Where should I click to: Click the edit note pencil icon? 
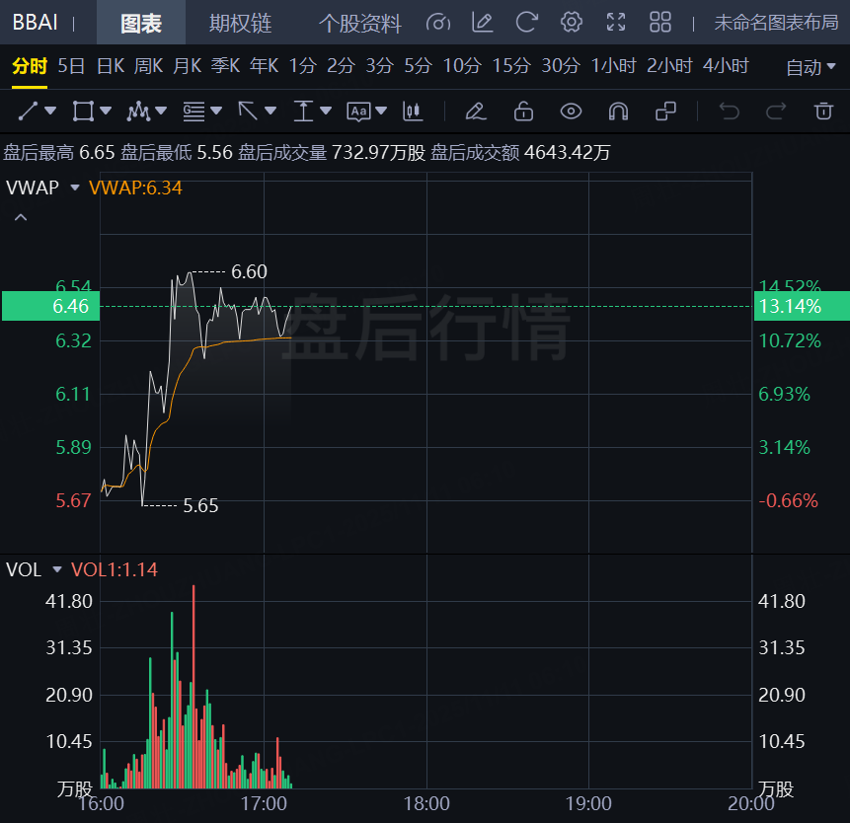[482, 23]
